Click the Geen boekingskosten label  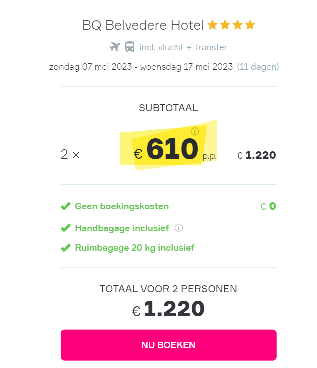coord(122,206)
